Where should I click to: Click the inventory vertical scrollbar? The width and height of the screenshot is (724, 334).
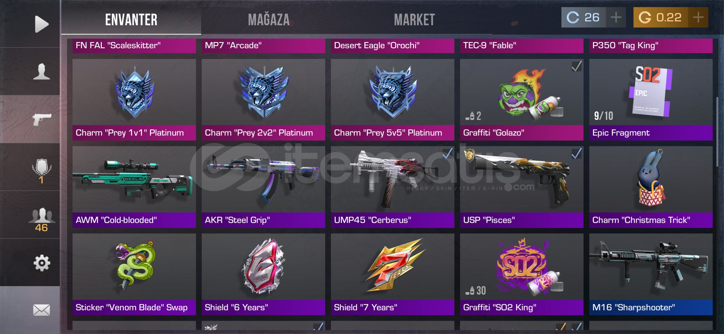[x=717, y=132]
